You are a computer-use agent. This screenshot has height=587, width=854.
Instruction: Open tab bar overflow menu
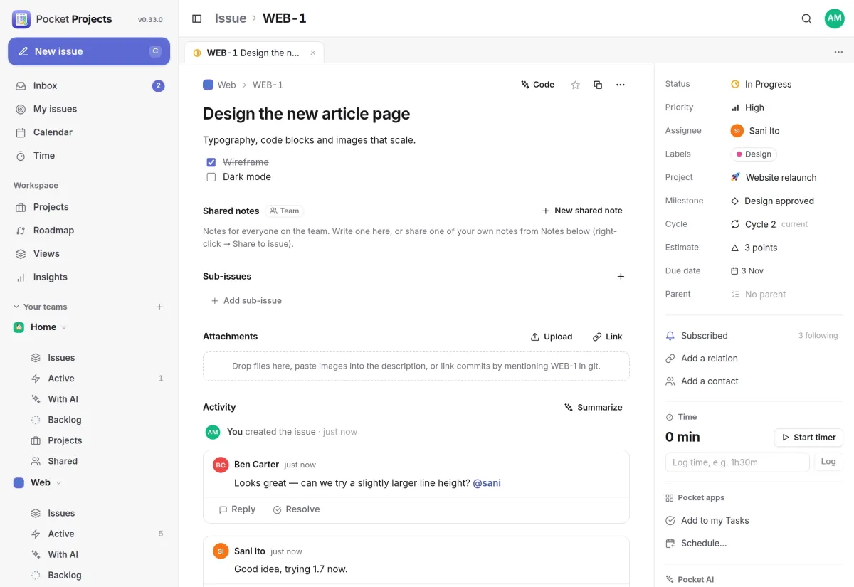coord(838,52)
